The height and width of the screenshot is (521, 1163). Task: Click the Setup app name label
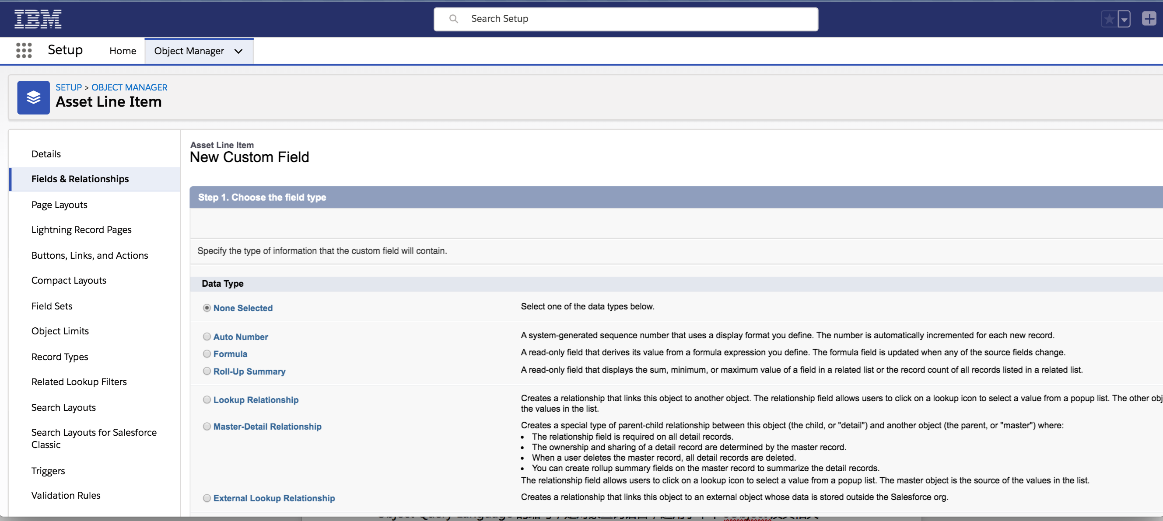[x=65, y=50]
